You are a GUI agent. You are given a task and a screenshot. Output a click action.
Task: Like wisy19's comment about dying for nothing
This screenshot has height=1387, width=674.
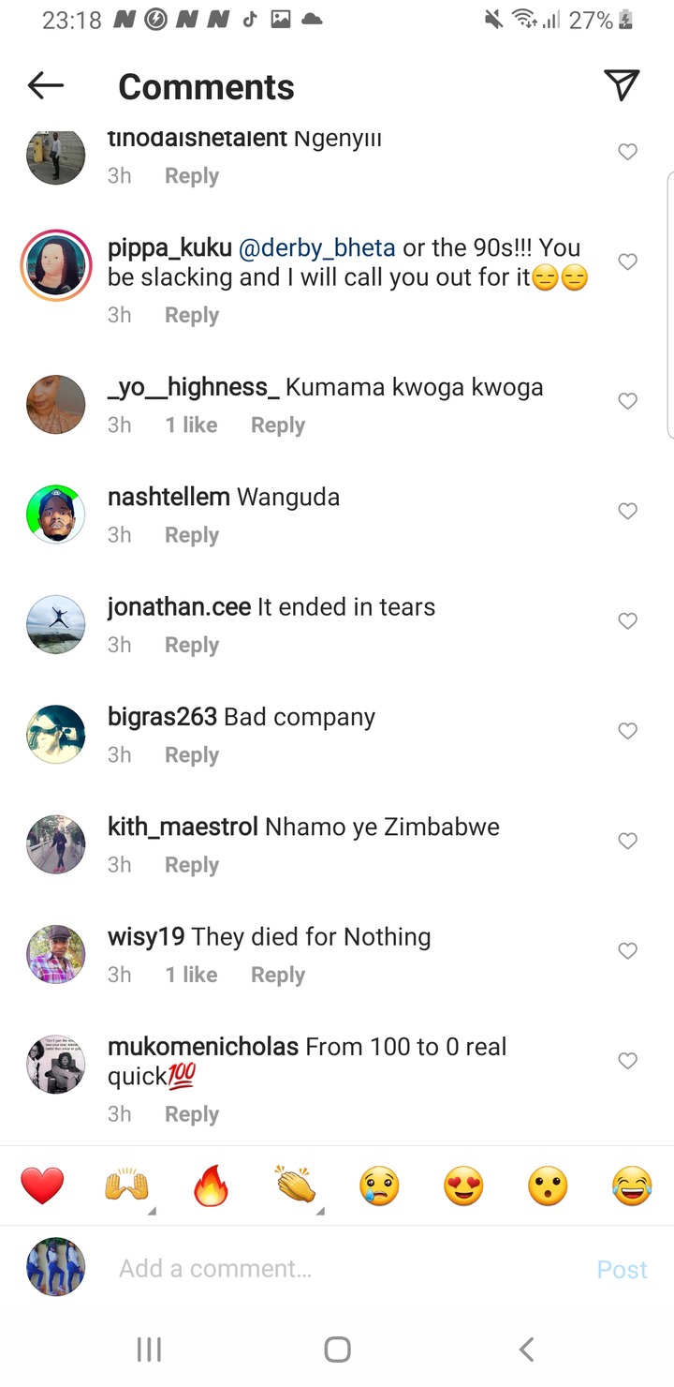coord(628,951)
